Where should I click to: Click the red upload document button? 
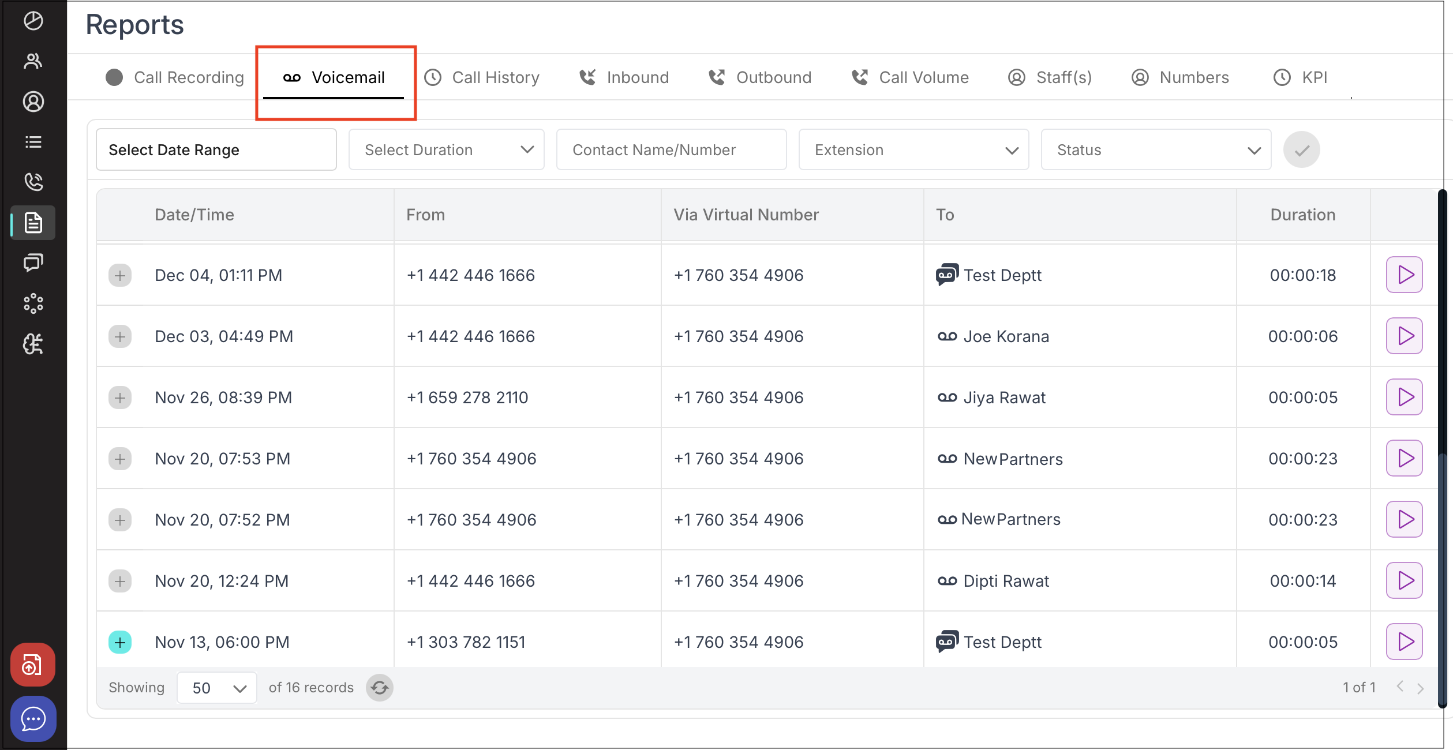pos(33,665)
